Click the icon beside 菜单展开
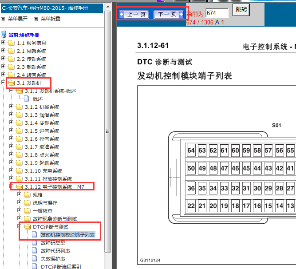 [x=3, y=19]
